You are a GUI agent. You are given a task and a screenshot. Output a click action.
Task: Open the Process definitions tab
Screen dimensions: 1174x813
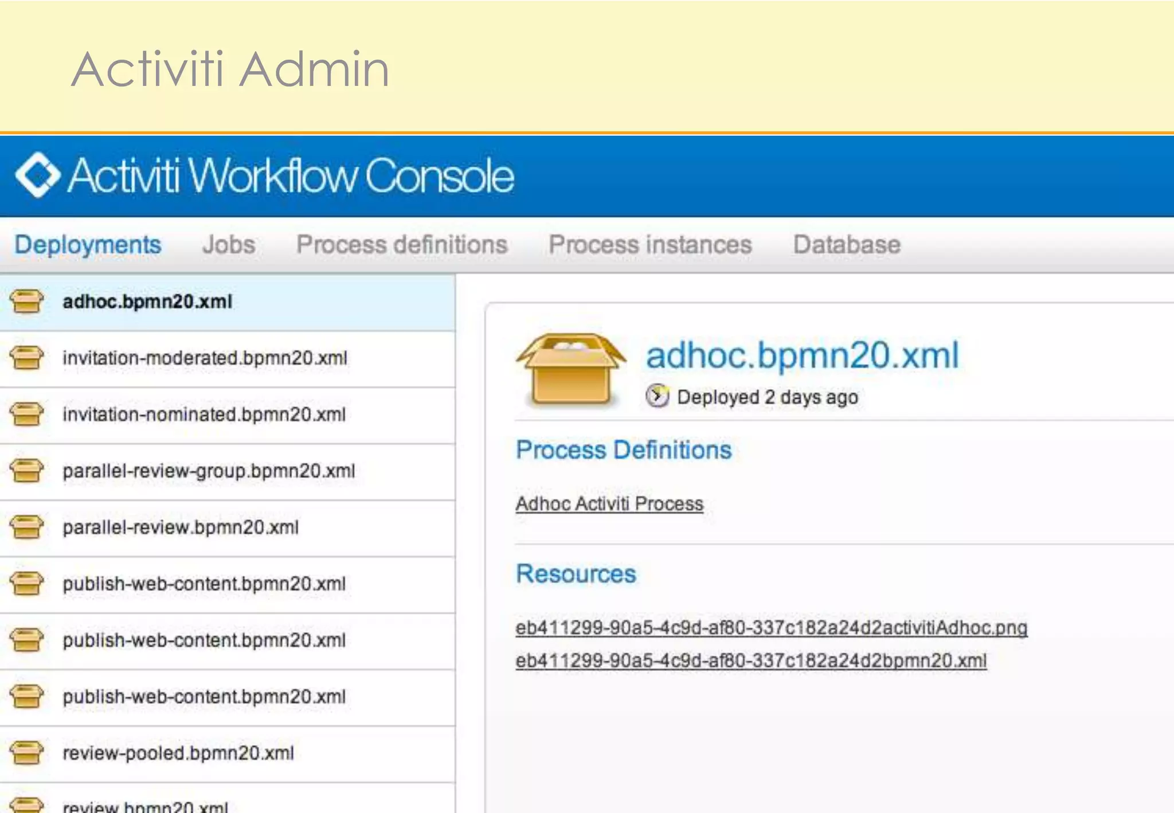point(402,245)
